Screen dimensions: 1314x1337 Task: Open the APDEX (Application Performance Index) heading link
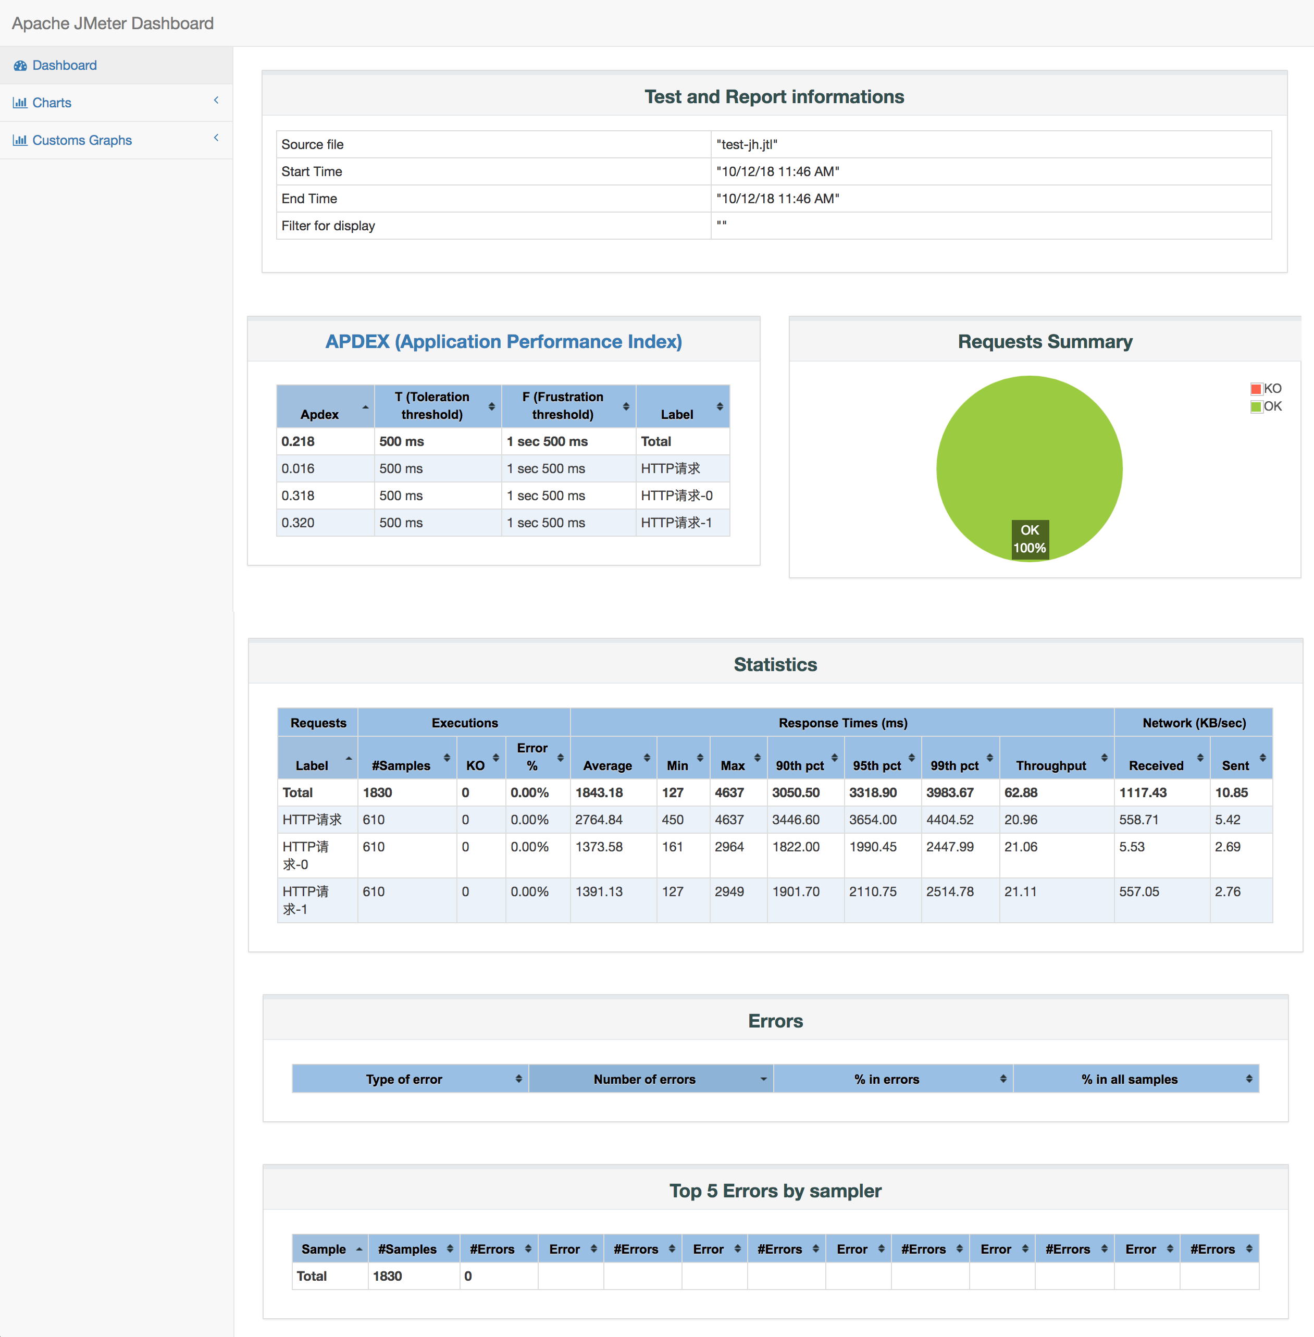[504, 342]
